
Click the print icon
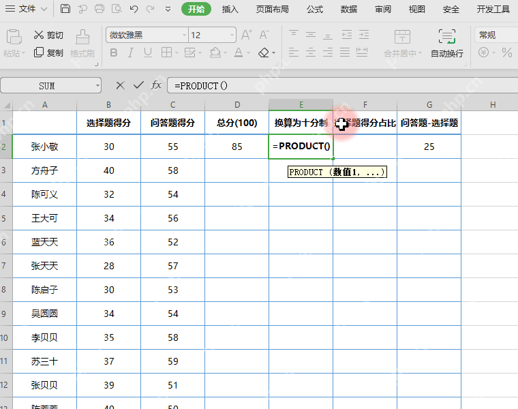(x=100, y=9)
